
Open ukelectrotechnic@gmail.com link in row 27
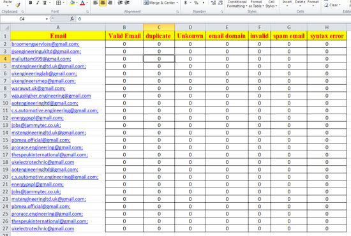click(x=43, y=228)
